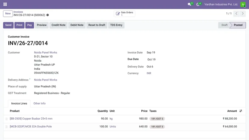
Task: Click the Invoice Date value Sep 19
Action: pyautogui.click(x=151, y=52)
